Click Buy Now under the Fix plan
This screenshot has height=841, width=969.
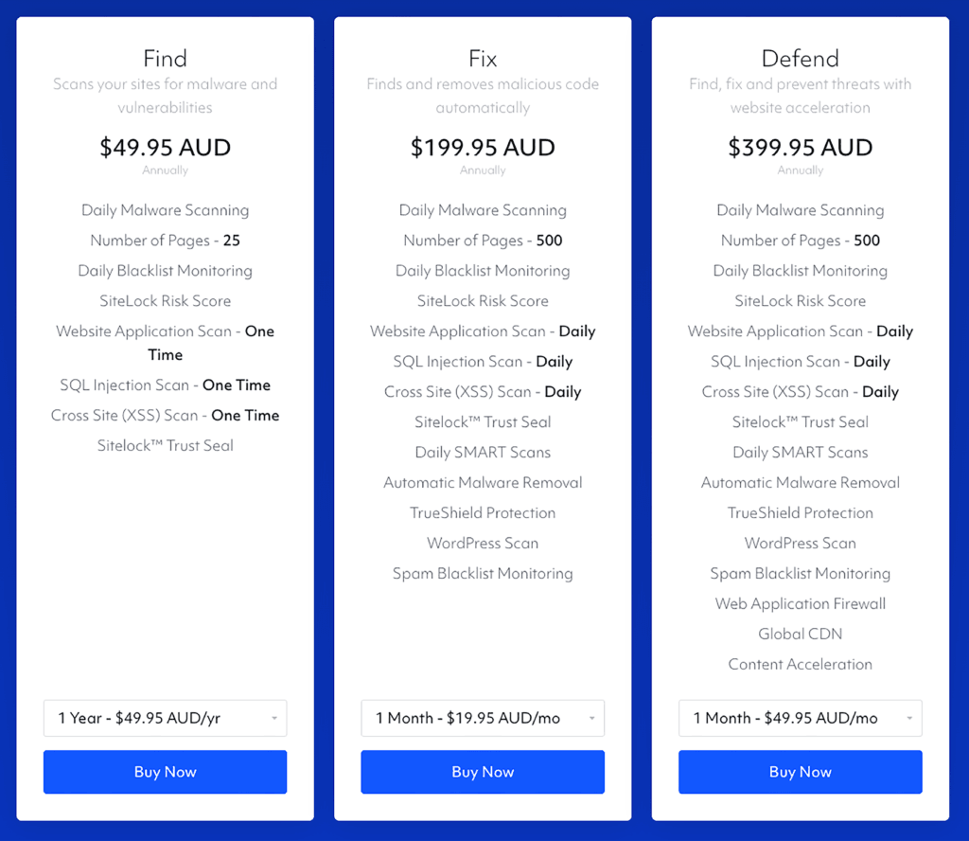(x=483, y=772)
